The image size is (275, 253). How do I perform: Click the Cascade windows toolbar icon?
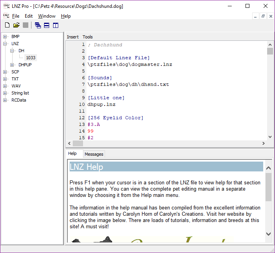38,25
